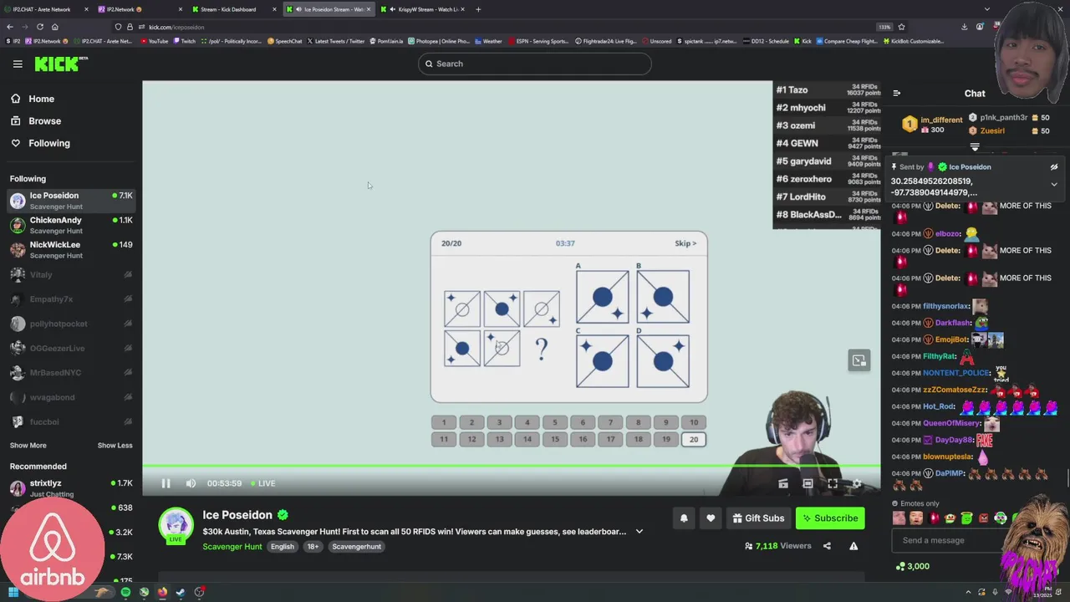This screenshot has width=1070, height=602.
Task: Open the Twitch bookmark
Action: coord(185,41)
